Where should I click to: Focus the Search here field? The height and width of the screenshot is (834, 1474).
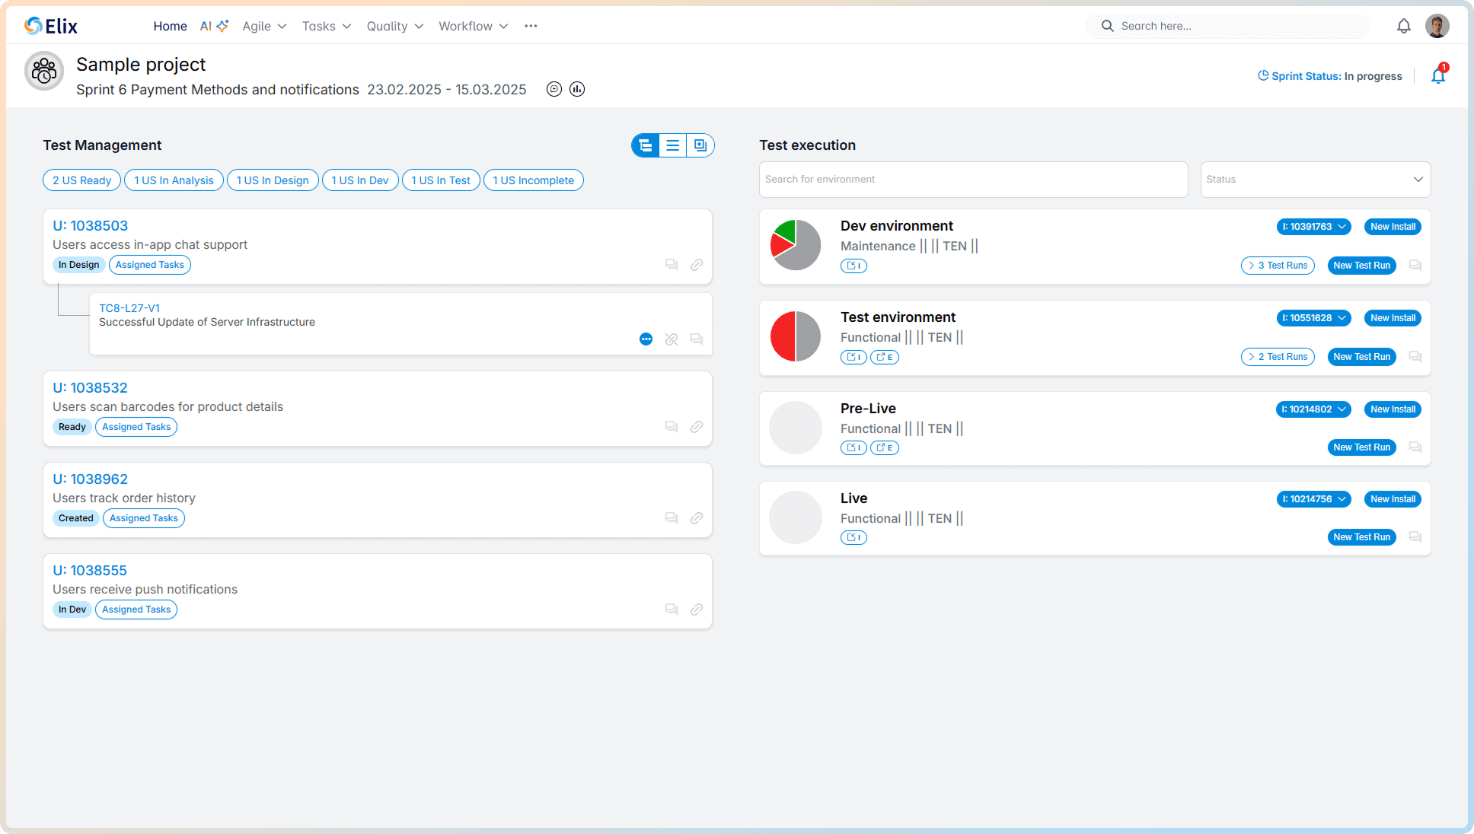(x=1227, y=26)
